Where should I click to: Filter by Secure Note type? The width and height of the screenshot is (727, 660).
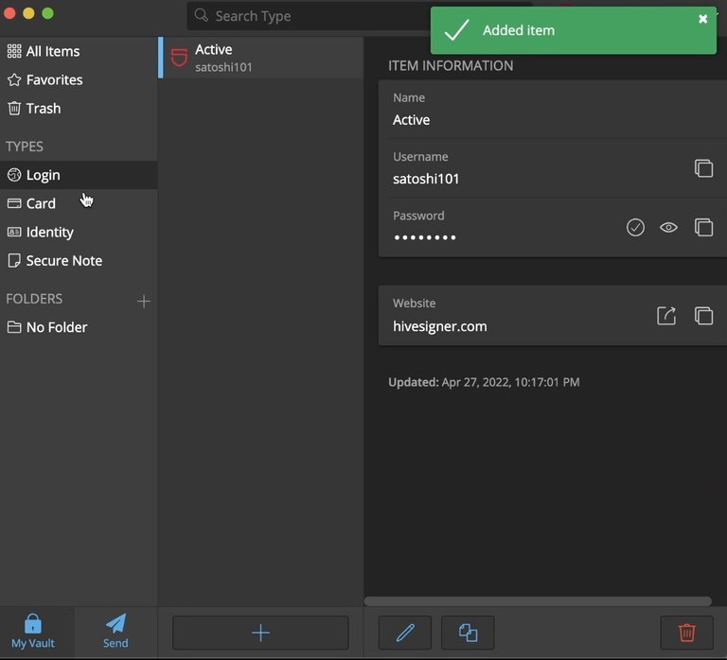[x=63, y=260]
